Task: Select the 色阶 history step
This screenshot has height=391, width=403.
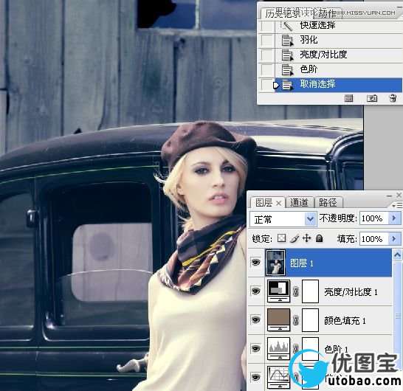Action: pos(338,69)
